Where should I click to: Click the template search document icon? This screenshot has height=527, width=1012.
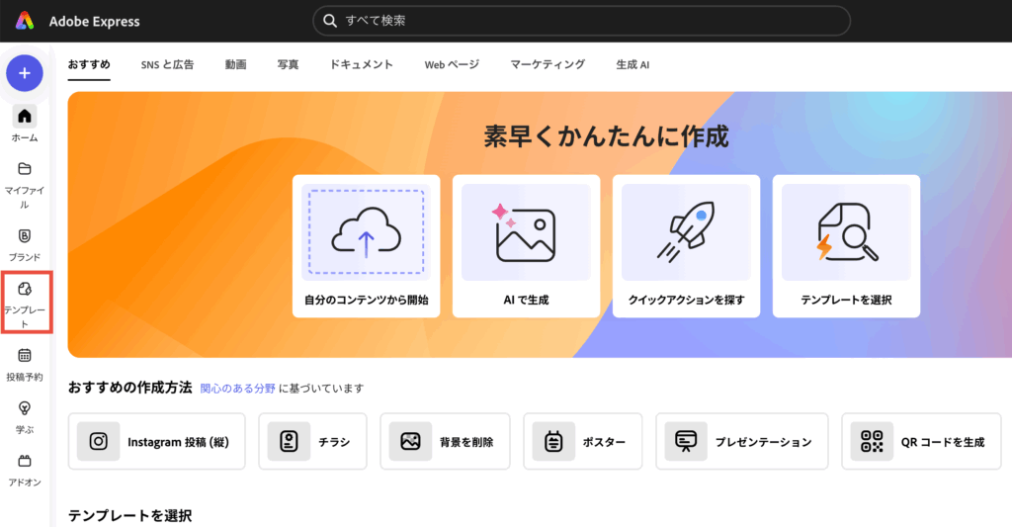(x=846, y=231)
